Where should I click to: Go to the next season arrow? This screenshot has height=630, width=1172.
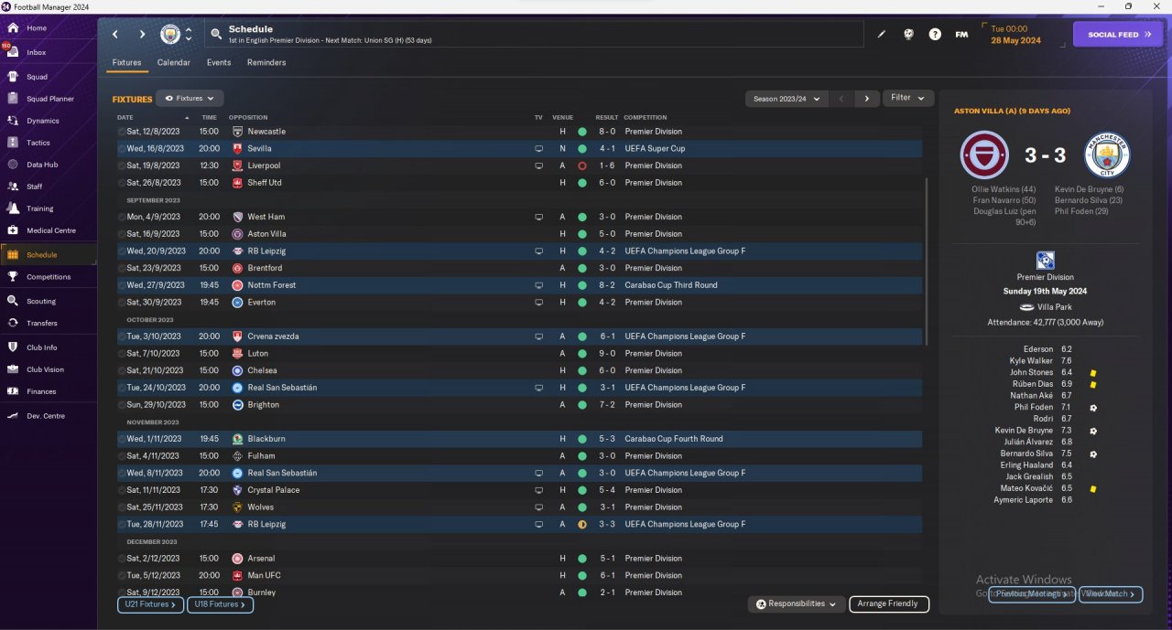point(866,99)
